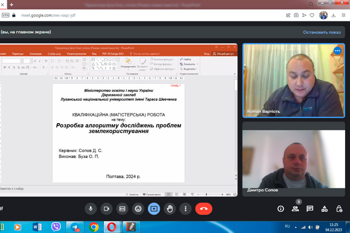This screenshot has height=233, width=350.
Task: Switch to slide sorter view icon
Action: (177, 195)
